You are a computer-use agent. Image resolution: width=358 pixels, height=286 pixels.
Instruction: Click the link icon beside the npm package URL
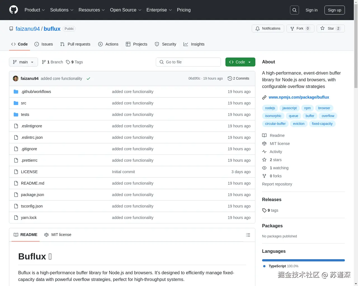264,97
